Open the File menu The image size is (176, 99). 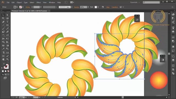click(x=8, y=2)
